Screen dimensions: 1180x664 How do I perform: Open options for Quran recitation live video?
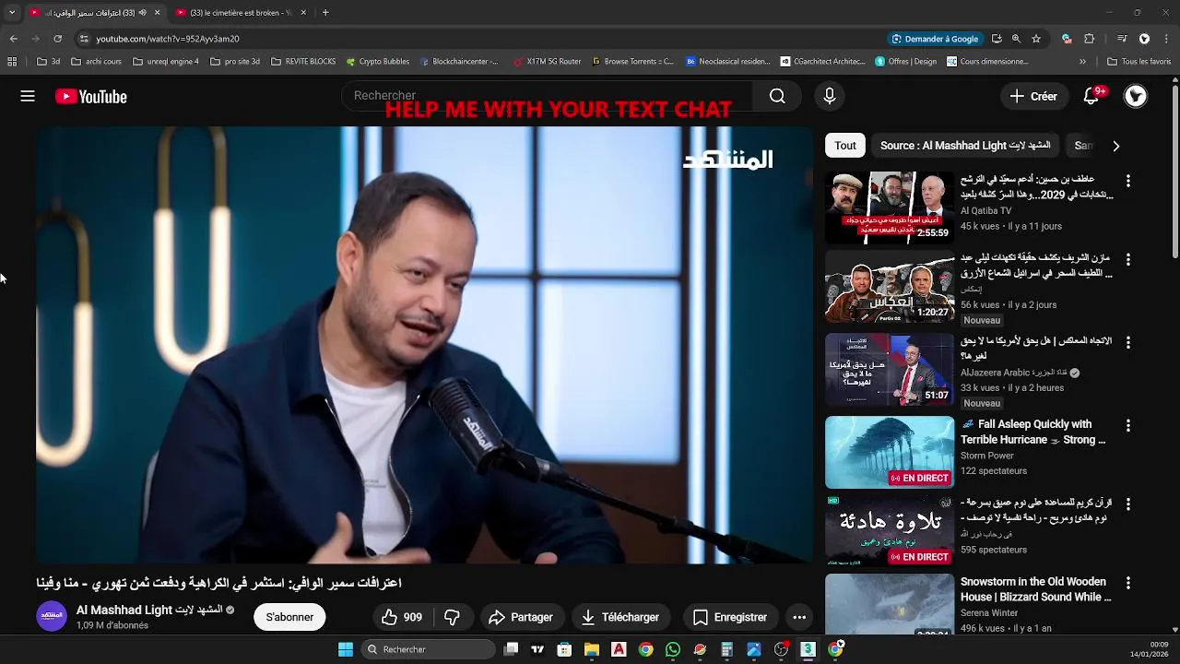[x=1127, y=504]
